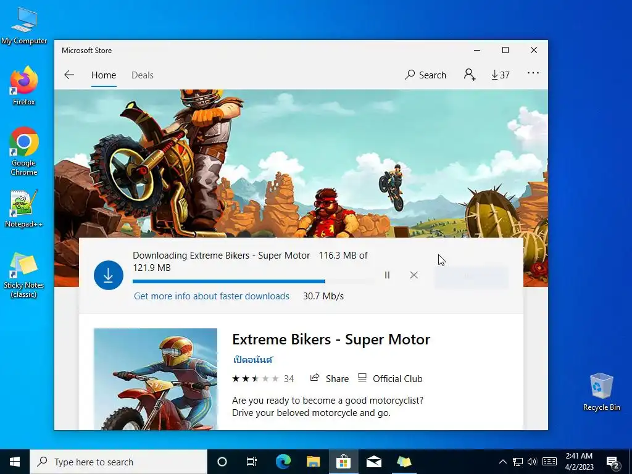
Task: Click the hero banner artwork of bikers
Action: (301, 163)
